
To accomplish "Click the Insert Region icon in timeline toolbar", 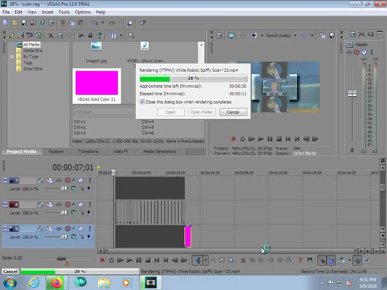I will [x=310, y=260].
